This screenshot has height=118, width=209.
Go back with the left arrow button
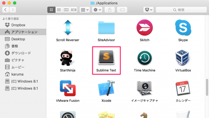(x=6, y=10)
